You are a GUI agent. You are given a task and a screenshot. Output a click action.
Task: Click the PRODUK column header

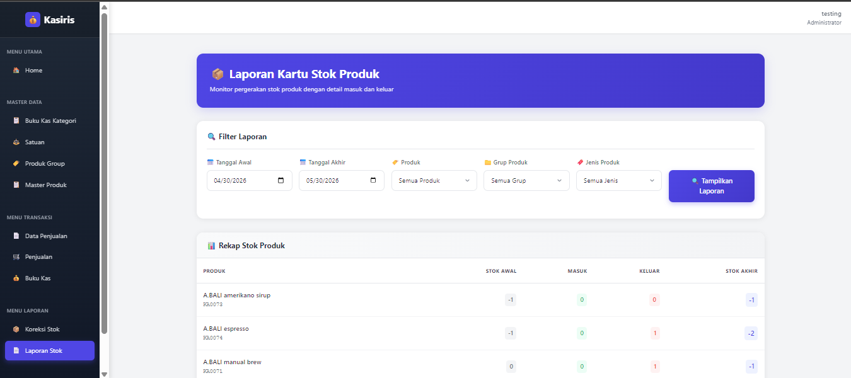click(214, 272)
